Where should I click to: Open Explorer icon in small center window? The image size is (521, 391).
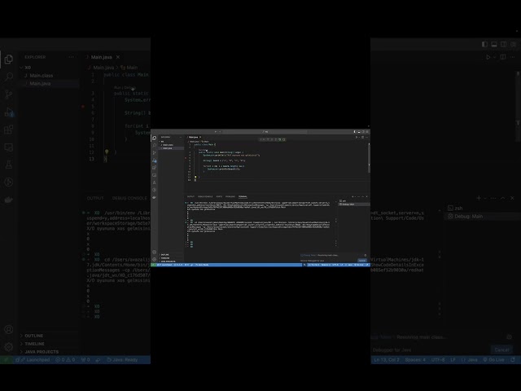pyautogui.click(x=154, y=138)
